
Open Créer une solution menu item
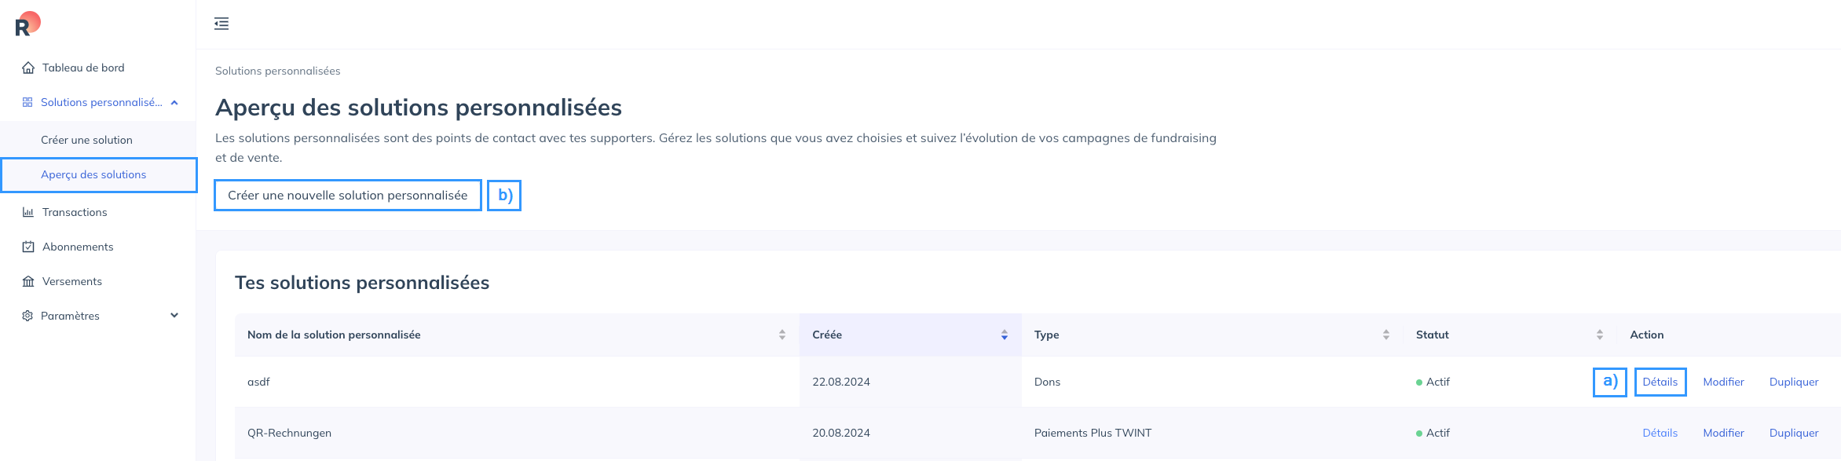point(86,140)
